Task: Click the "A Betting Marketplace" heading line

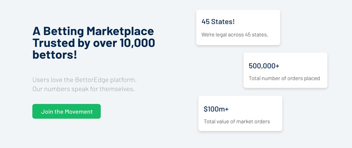Action: [x=93, y=31]
